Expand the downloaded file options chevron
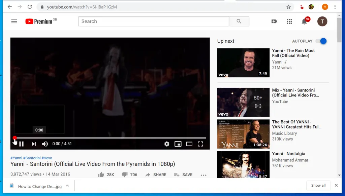Viewport: 345px width, 196px height. pyautogui.click(x=67, y=185)
